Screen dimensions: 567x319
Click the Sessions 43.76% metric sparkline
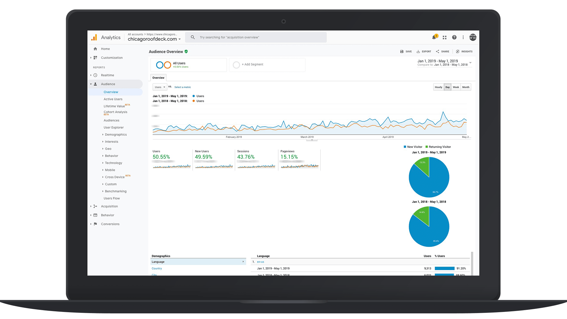(x=256, y=166)
